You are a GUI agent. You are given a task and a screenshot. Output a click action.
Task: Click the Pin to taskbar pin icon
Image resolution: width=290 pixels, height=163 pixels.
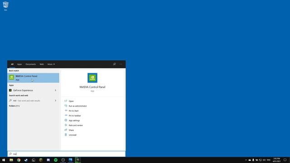coord(66,115)
